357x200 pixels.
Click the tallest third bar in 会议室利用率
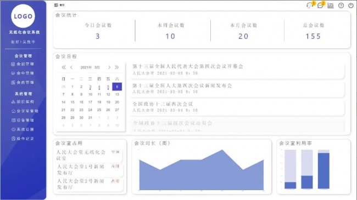pos(323,169)
